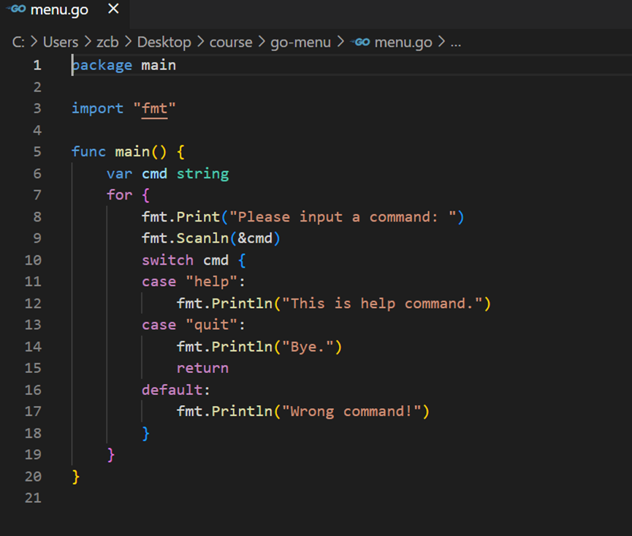Open the Users breadcrumb segment
The image size is (632, 536).
tap(60, 42)
